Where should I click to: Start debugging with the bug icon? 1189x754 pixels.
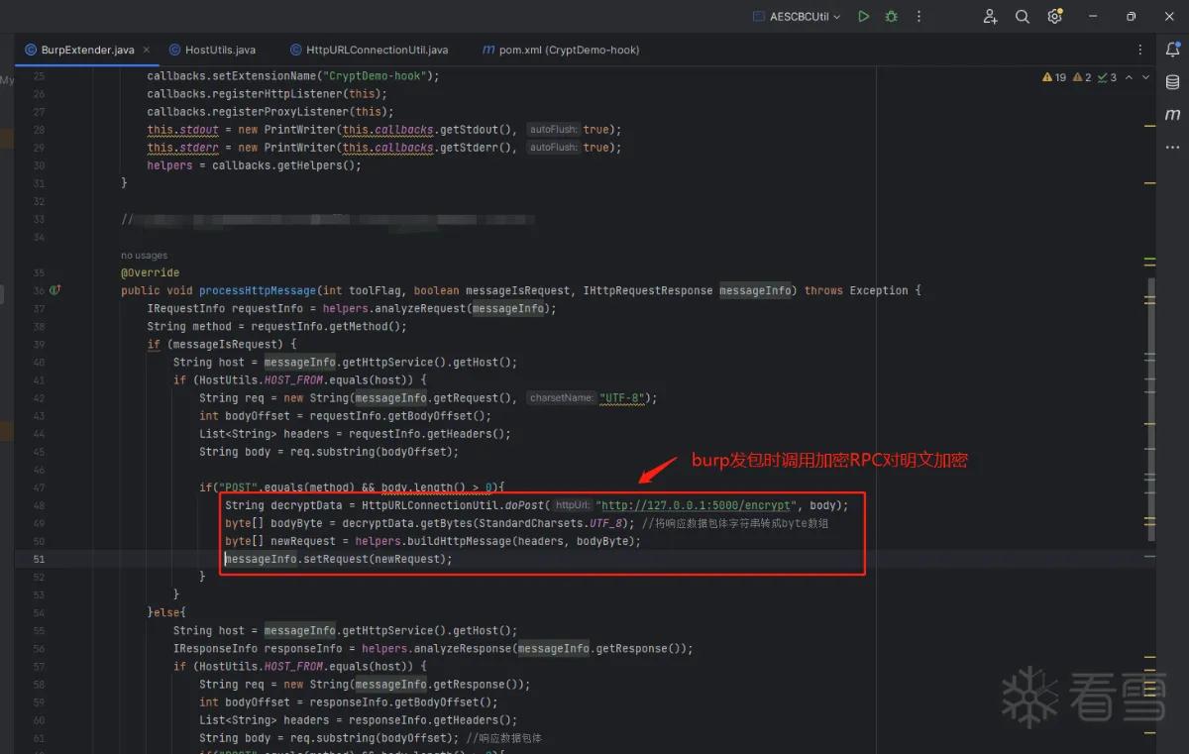coord(892,17)
